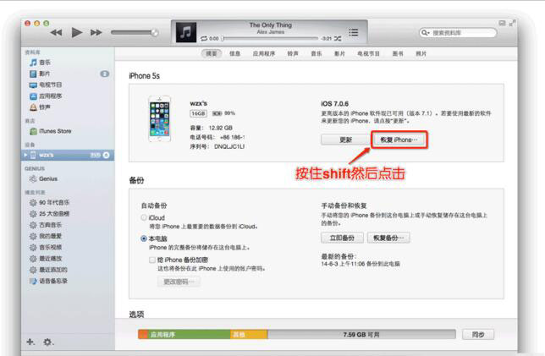Click the iPhone 5s device picture

[x=160, y=118]
